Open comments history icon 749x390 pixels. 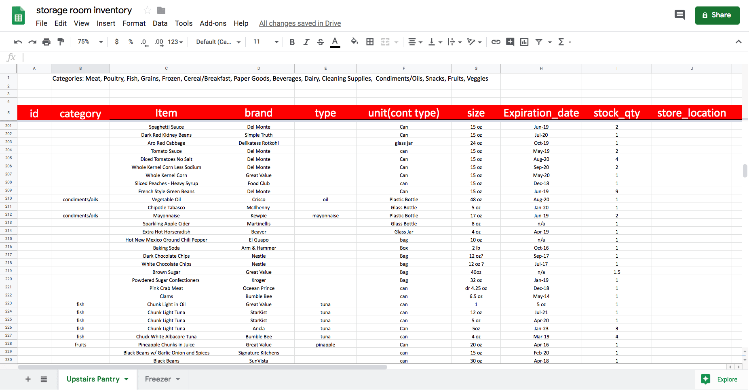(680, 15)
